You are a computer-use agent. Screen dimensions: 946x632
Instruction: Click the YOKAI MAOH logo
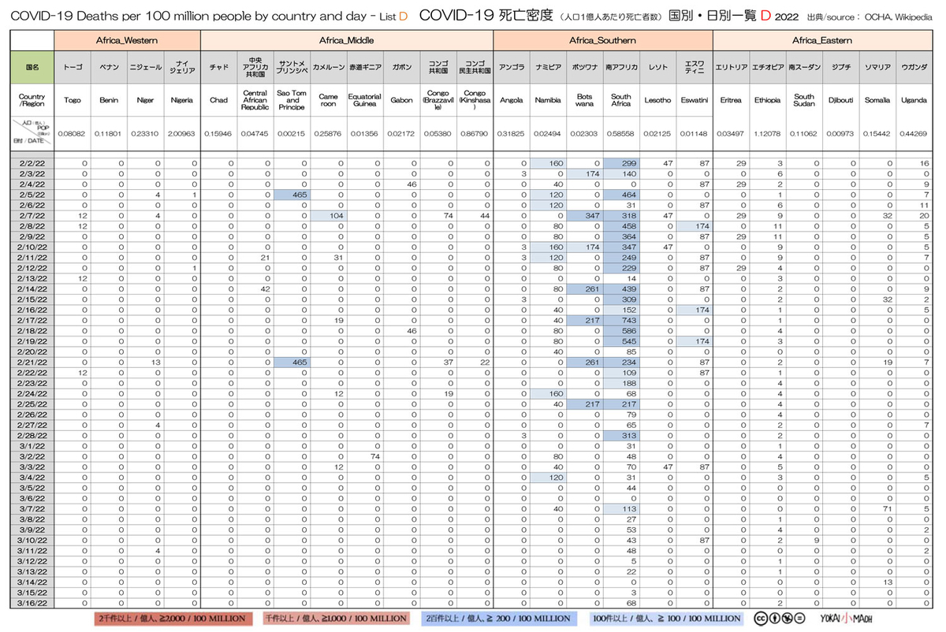(845, 618)
